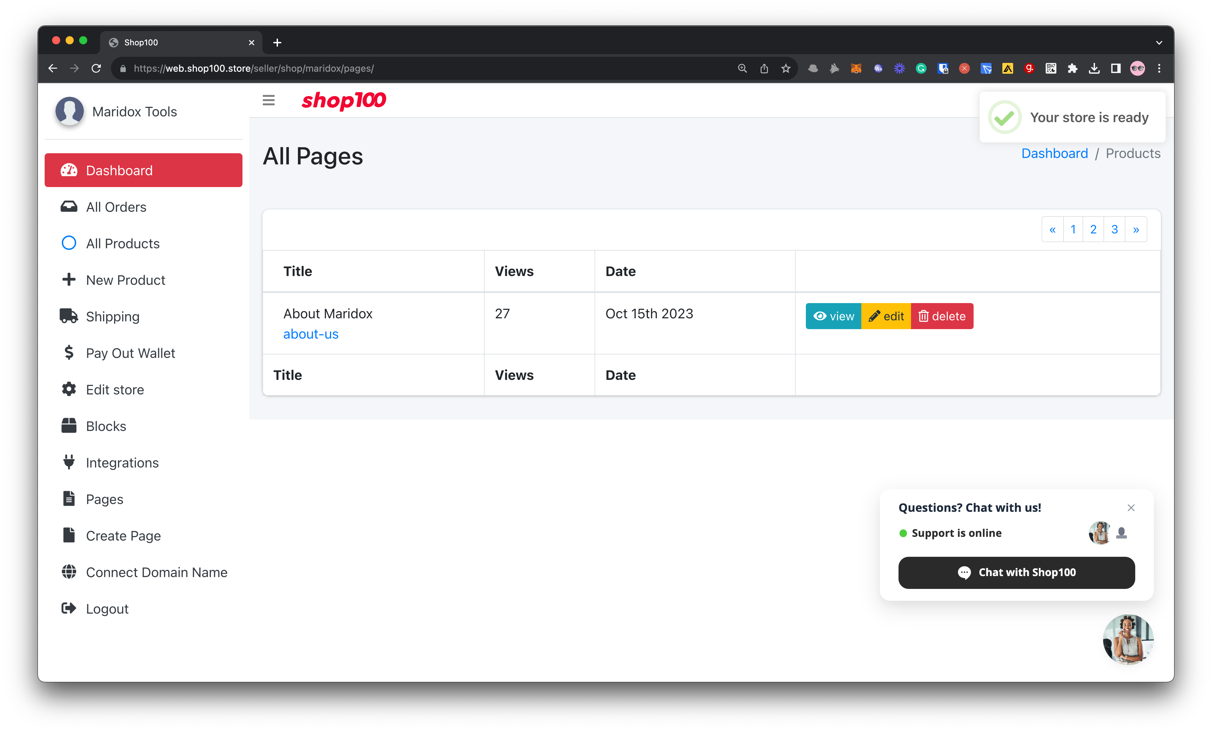This screenshot has height=732, width=1212.
Task: Select pagination page 3
Action: pos(1115,229)
